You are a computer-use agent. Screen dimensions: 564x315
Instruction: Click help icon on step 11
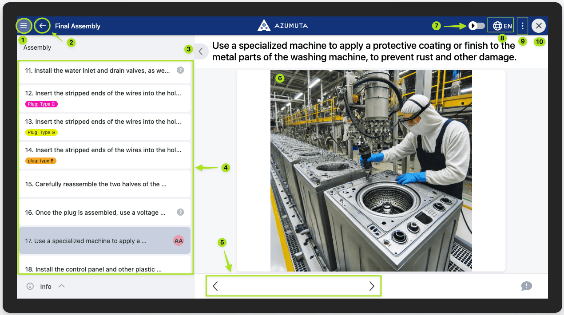[180, 70]
